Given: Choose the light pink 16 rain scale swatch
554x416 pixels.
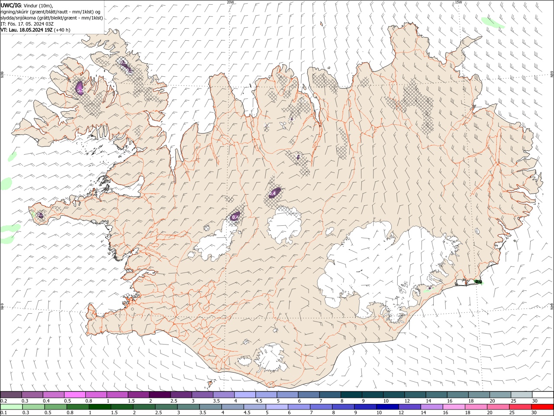Looking at the screenshot, I should (x=454, y=407).
